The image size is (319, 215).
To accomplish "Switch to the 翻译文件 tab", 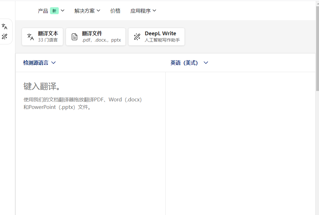I will pyautogui.click(x=96, y=37).
